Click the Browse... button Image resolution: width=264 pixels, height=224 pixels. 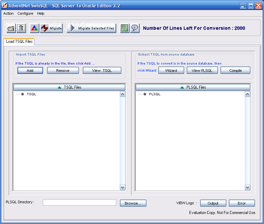click(133, 203)
